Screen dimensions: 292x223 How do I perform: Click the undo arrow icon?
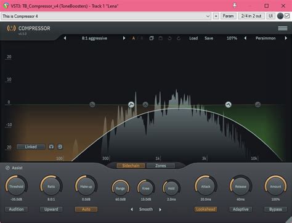click(169, 38)
